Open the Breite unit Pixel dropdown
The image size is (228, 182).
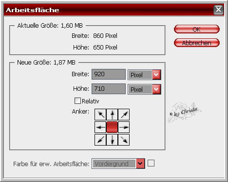[x=144, y=75]
